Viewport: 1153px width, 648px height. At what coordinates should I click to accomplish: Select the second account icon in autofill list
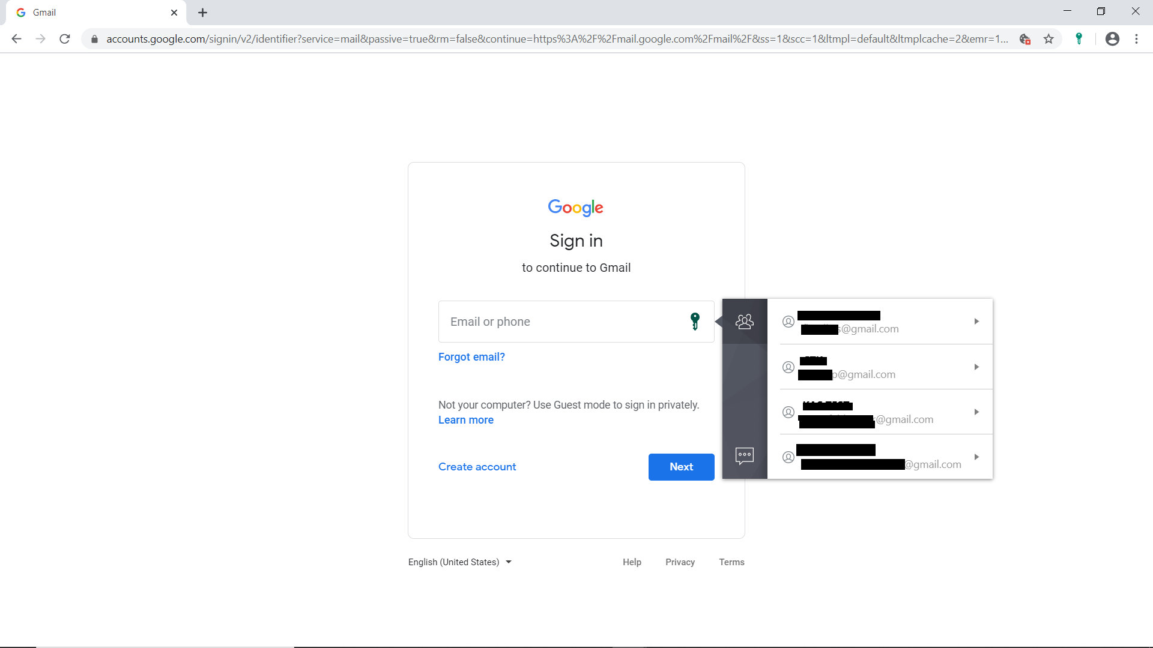[788, 367]
